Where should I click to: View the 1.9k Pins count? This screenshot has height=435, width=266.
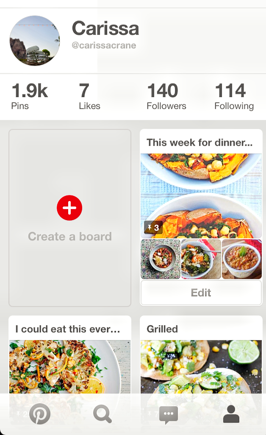(x=29, y=97)
